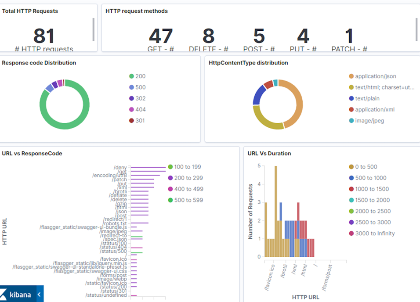Click the URL Vs Duration panel title
Screen dimensions: 420x302
269,153
